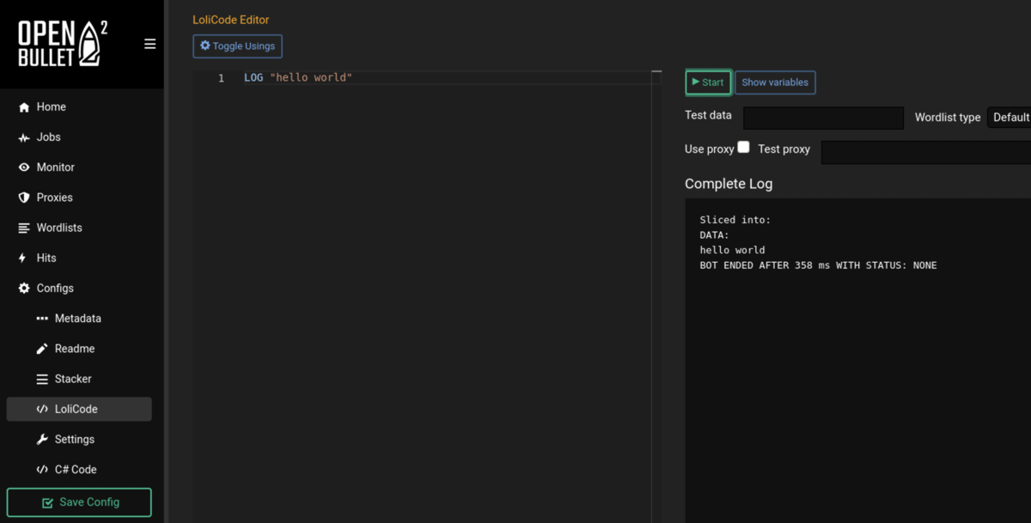Click the "hello world" log output line

coord(732,251)
